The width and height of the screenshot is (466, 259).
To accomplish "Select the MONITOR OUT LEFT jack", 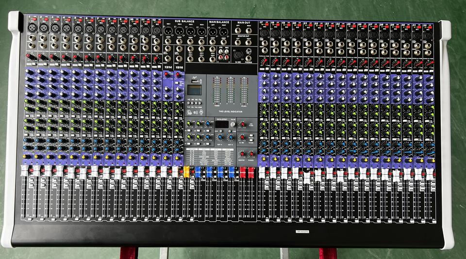I will coord(238,43).
